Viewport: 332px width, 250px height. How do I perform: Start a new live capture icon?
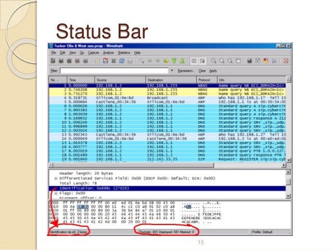pyautogui.click(x=69, y=61)
